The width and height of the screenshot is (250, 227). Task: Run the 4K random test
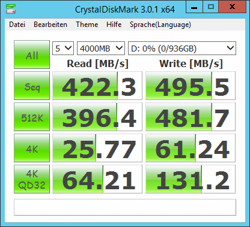32,148
